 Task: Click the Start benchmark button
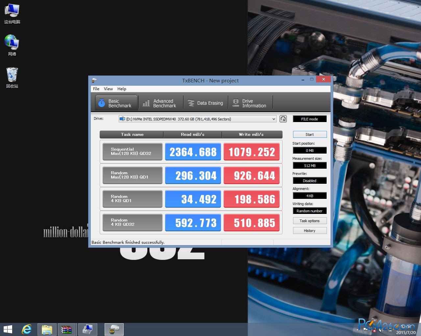(x=310, y=134)
